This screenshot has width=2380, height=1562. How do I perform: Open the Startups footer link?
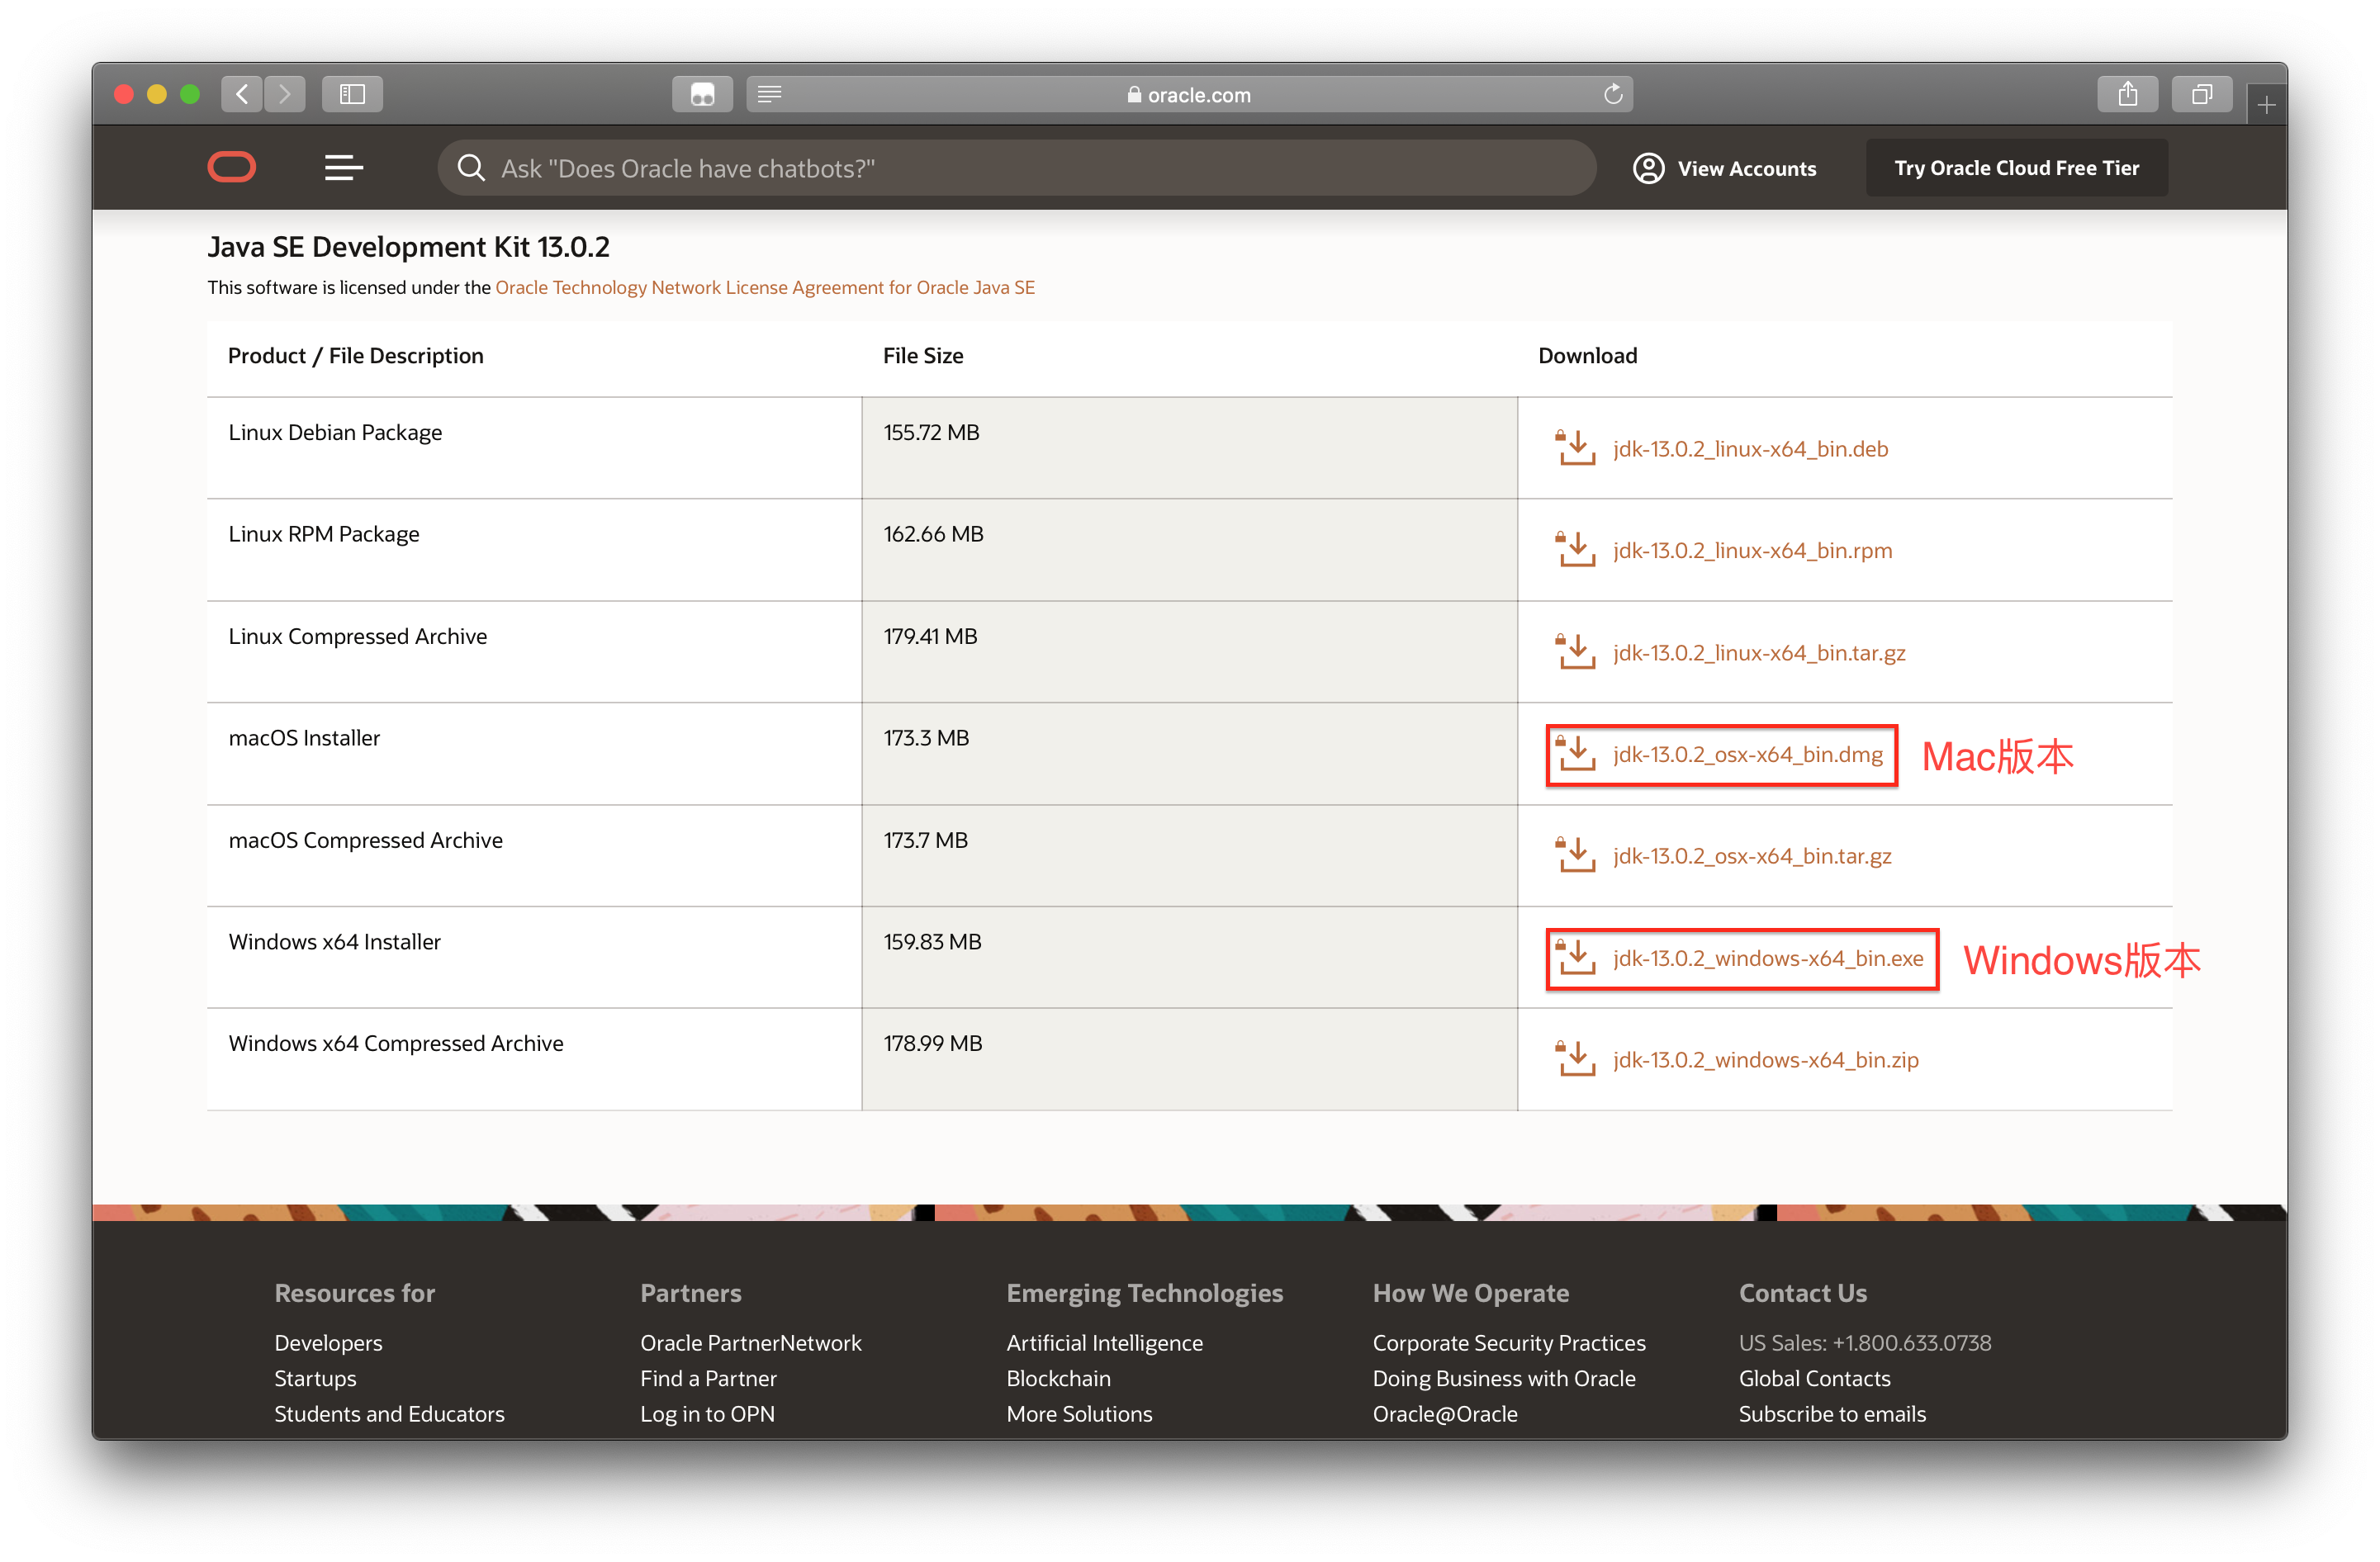click(x=315, y=1378)
